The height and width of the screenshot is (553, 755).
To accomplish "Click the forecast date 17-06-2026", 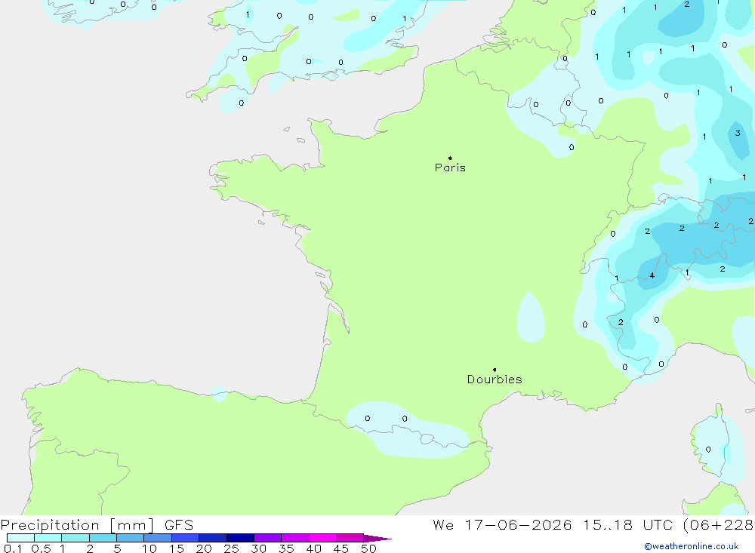I will coord(518,525).
